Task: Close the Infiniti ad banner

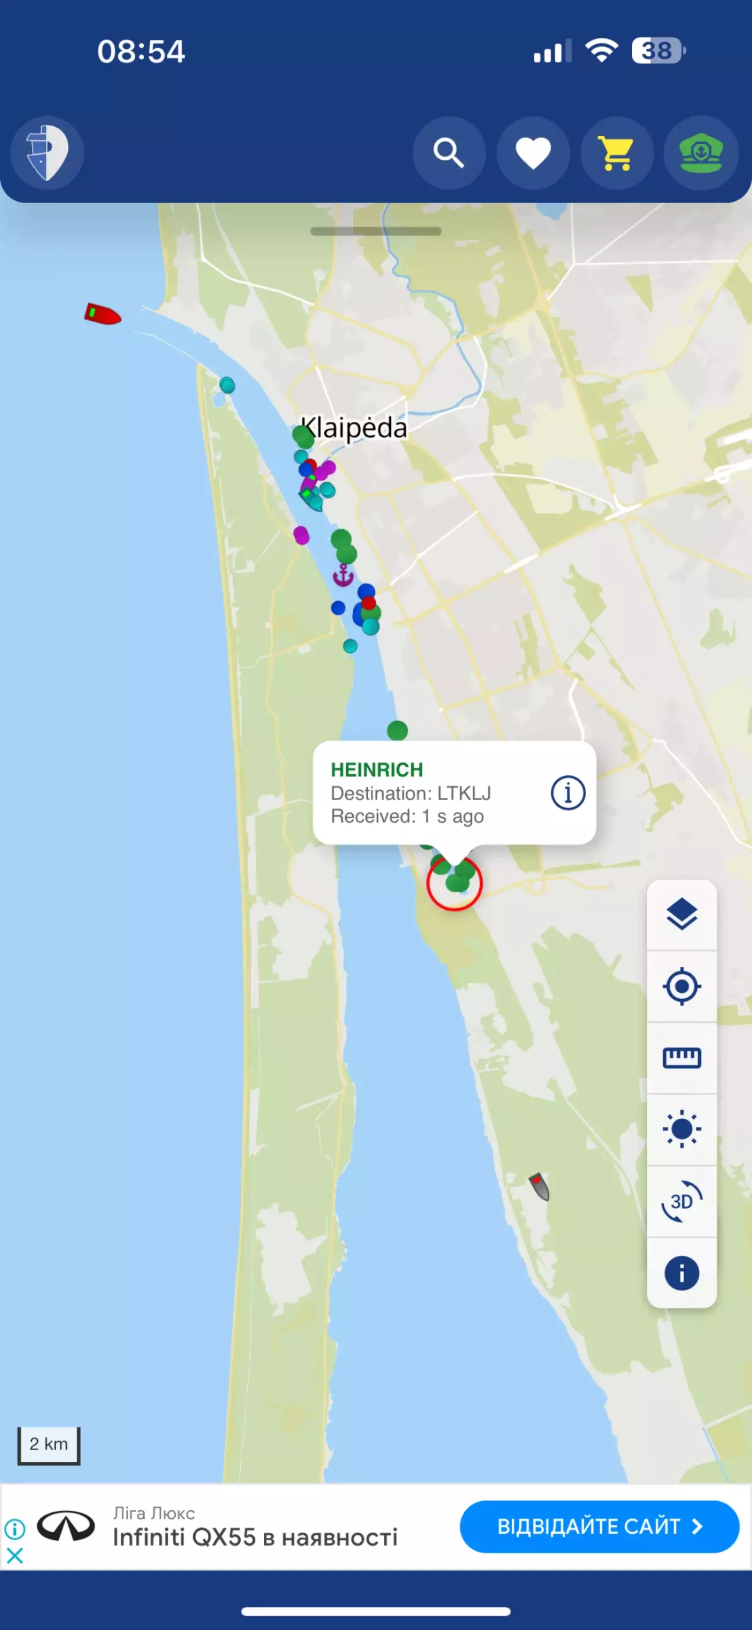Action: pos(15,1555)
